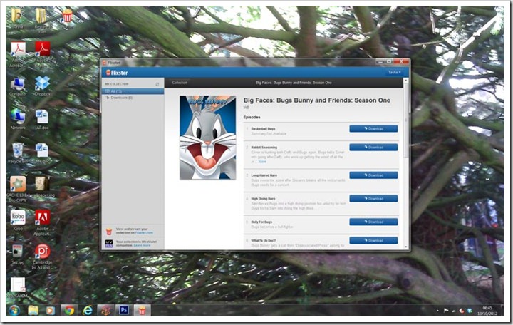Select the Bully For Bugs episode title
The height and width of the screenshot is (325, 513).
click(261, 222)
